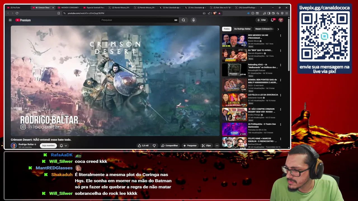Select the De Rodrigo Baltar filter chip
Viewport: 358px width, 201px height.
[242, 29]
